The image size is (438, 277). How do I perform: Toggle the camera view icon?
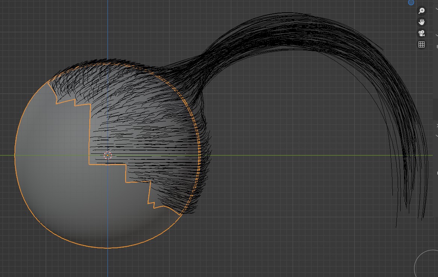click(x=422, y=33)
